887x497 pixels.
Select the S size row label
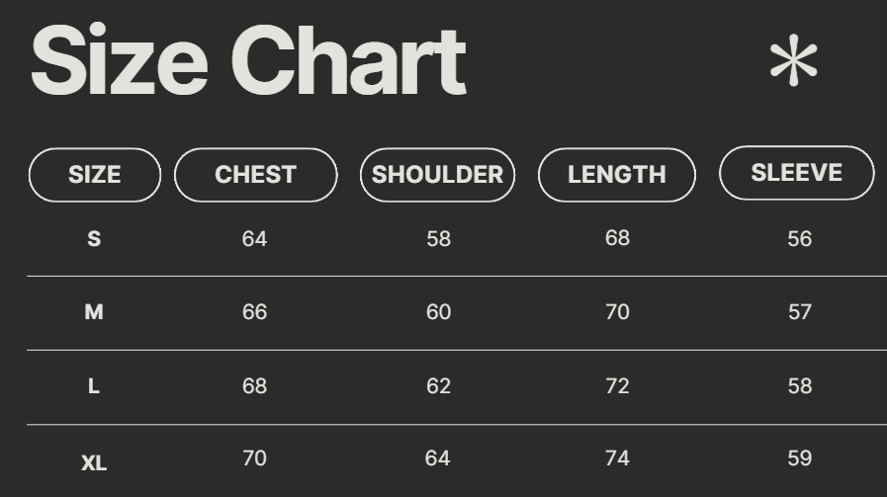coord(94,239)
